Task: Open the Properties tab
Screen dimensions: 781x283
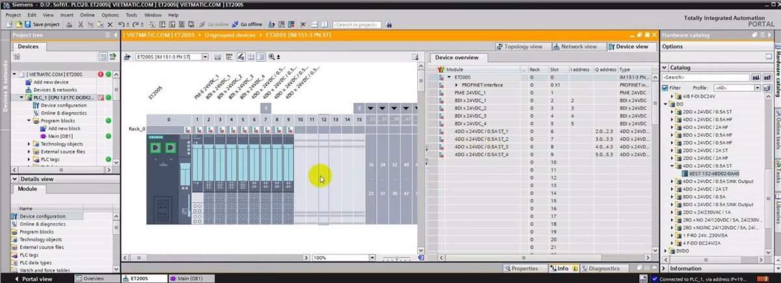Action: click(524, 268)
